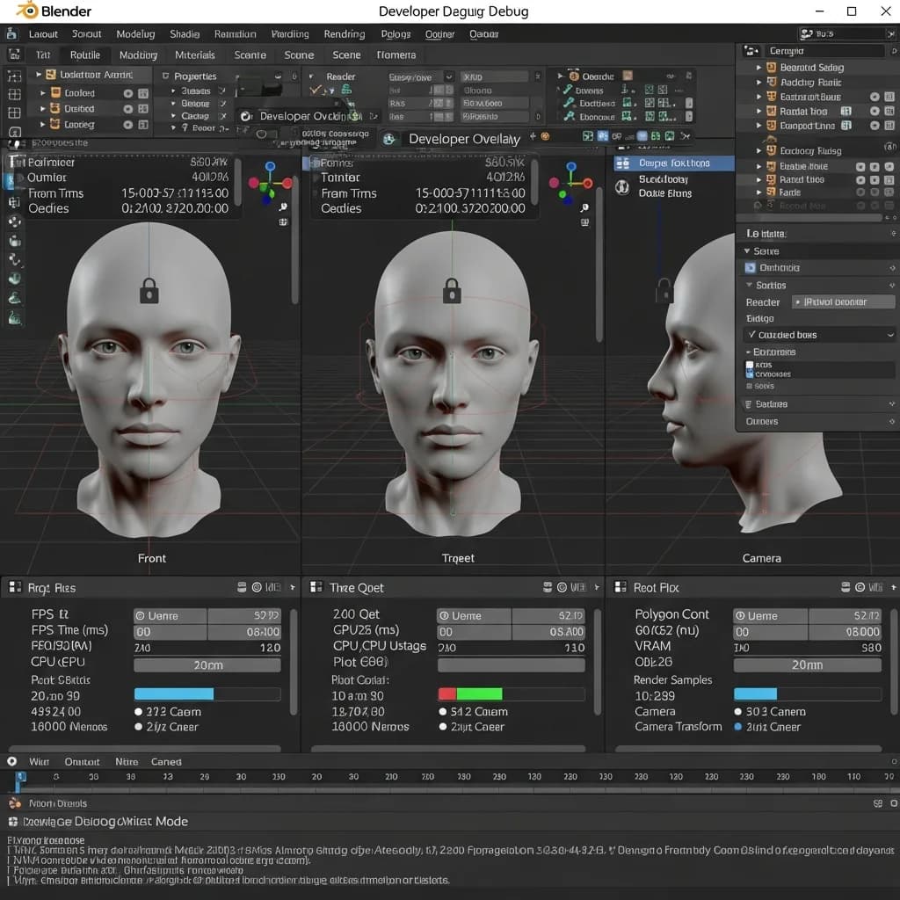Click the top-left editor type icon
900x900 pixels.
pos(11,34)
